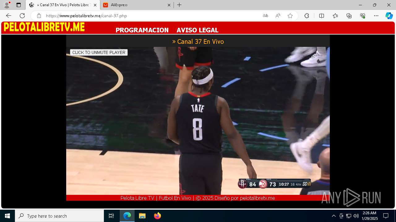Open the Windows Start menu
Viewport: 396px width, 222px height.
click(x=7, y=216)
